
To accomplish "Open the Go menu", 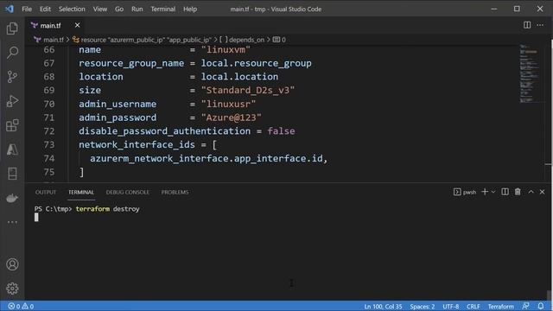I will point(119,9).
